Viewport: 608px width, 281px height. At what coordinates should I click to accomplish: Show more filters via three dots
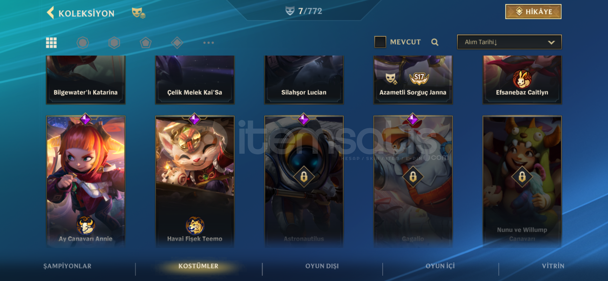pos(208,43)
